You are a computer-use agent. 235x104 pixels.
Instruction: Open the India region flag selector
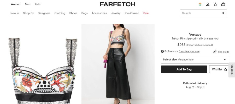point(200,4)
